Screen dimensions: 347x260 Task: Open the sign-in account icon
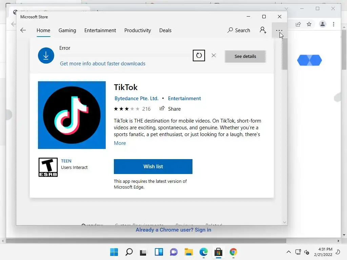pyautogui.click(x=263, y=30)
